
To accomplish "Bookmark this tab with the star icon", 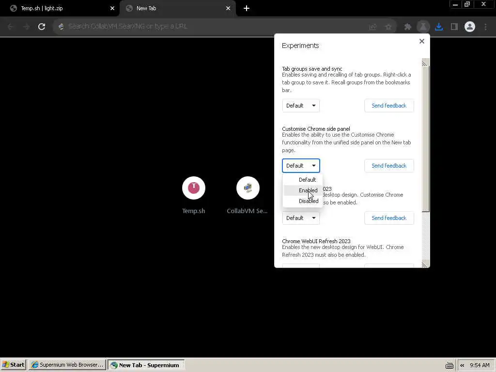I will [x=388, y=27].
